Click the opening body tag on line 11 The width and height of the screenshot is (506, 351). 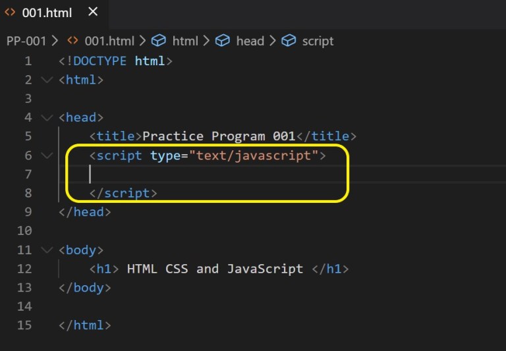[81, 250]
